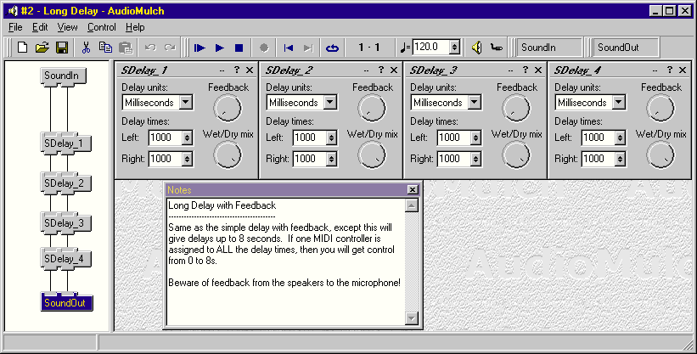Toggle loop playback icon

[332, 48]
